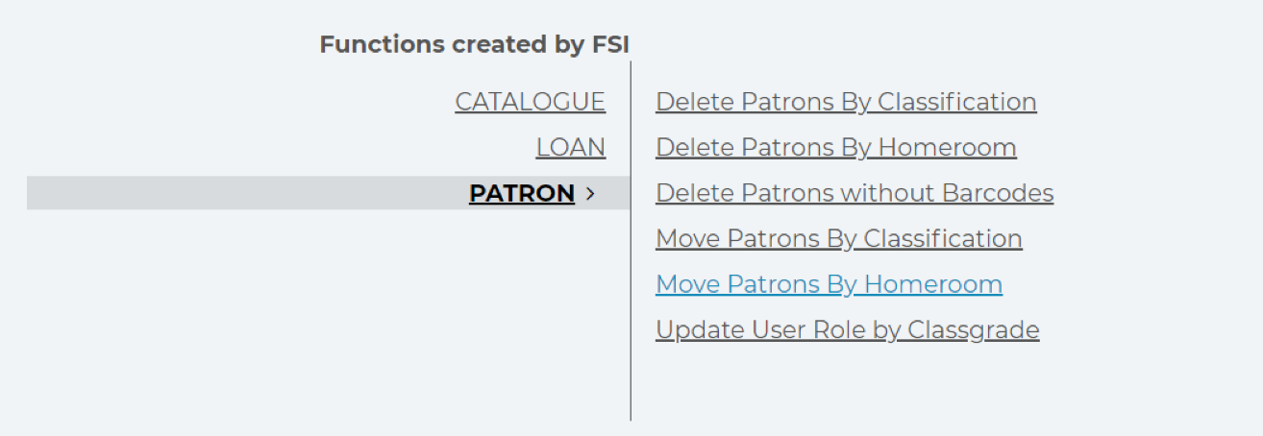
Task: Show catalogue-related functions list
Action: click(x=531, y=102)
